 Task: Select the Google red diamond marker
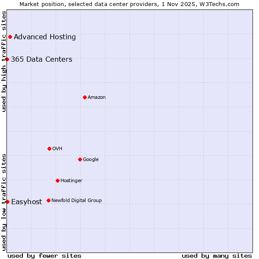coord(80,159)
